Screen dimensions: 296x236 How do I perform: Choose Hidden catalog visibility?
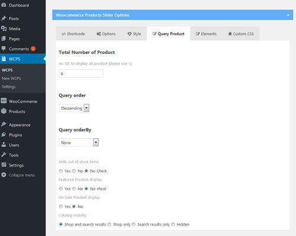tap(173, 224)
